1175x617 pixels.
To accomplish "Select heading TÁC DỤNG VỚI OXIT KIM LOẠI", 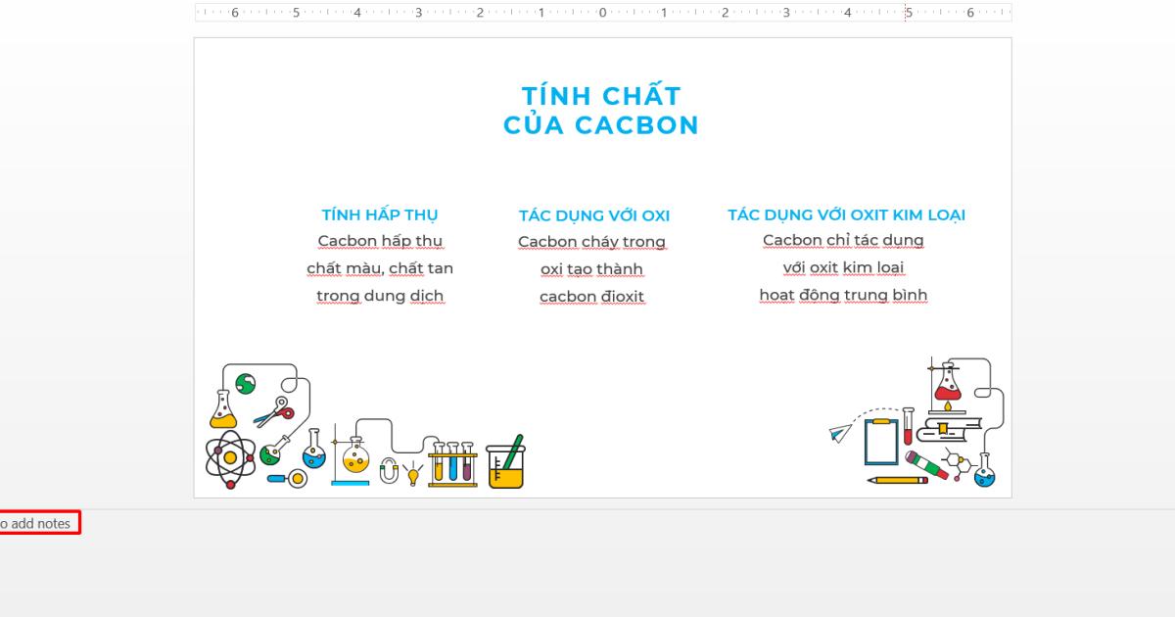I will coord(846,214).
